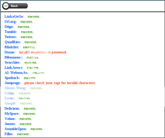
Task: Click the success status beside Filbe
Action: point(23,134)
